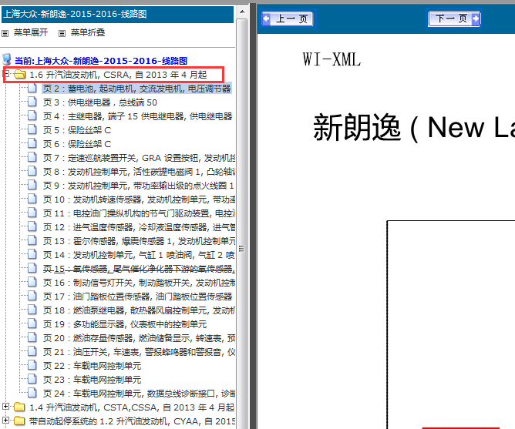The image size is (515, 429).
Task: Open 页 11 : 电控油门操纵机构的节气门驱动装置
Action: click(138, 213)
